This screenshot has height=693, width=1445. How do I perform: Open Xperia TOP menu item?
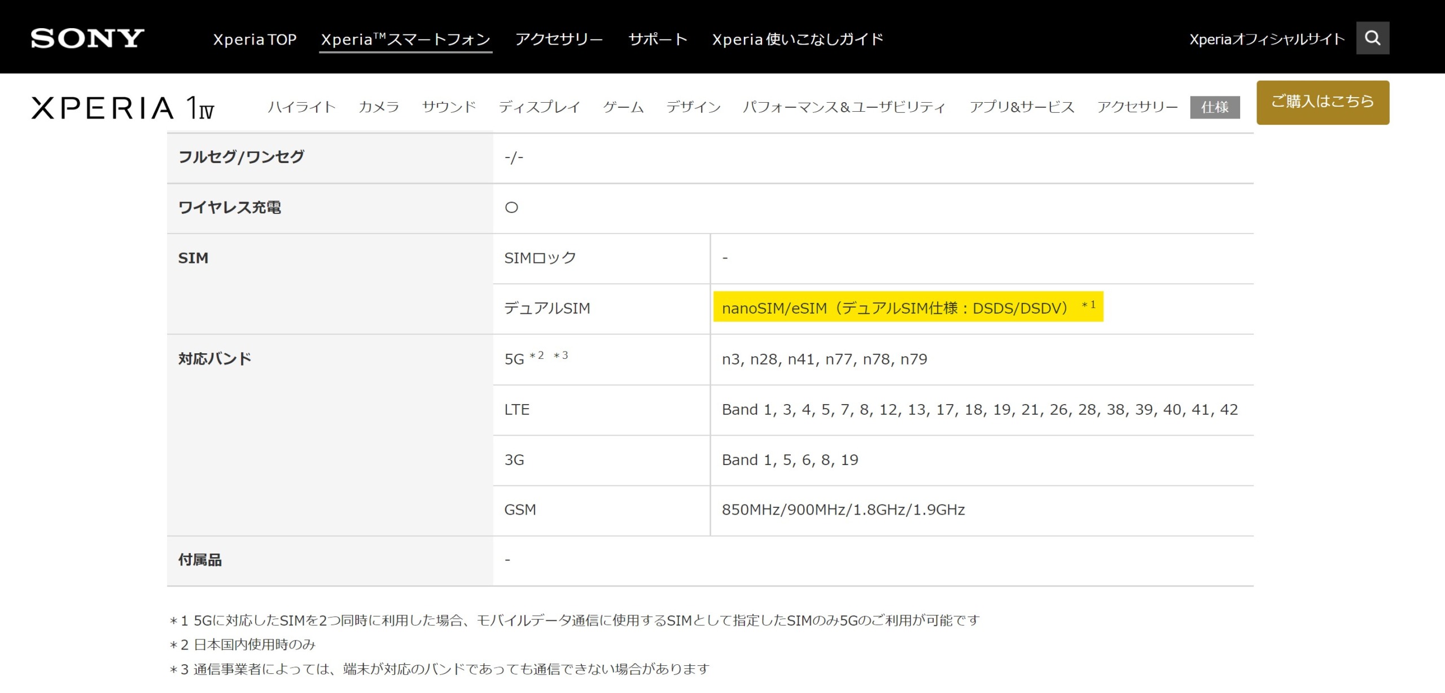pyautogui.click(x=255, y=40)
